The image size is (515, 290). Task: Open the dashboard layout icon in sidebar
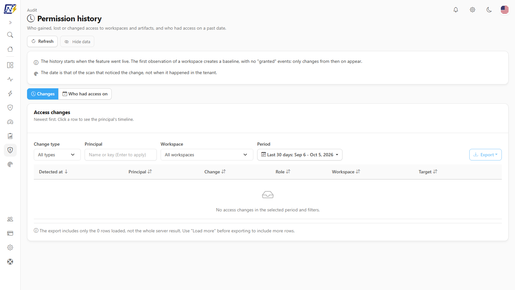(10, 65)
